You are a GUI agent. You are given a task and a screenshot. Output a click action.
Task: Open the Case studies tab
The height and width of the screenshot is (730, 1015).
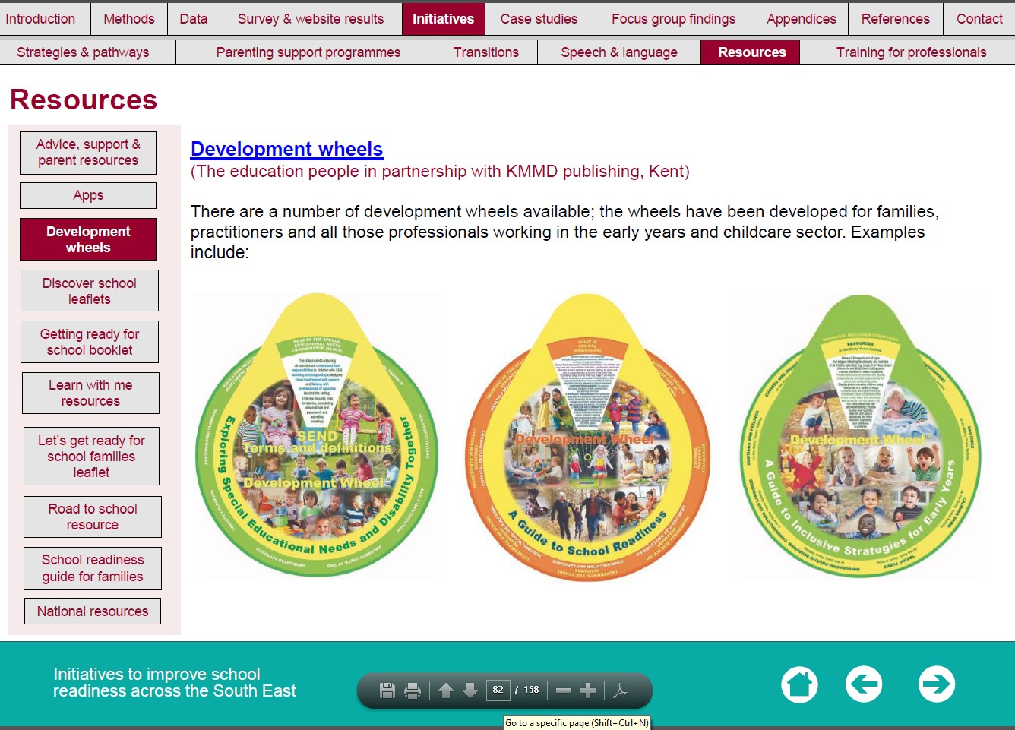point(539,19)
